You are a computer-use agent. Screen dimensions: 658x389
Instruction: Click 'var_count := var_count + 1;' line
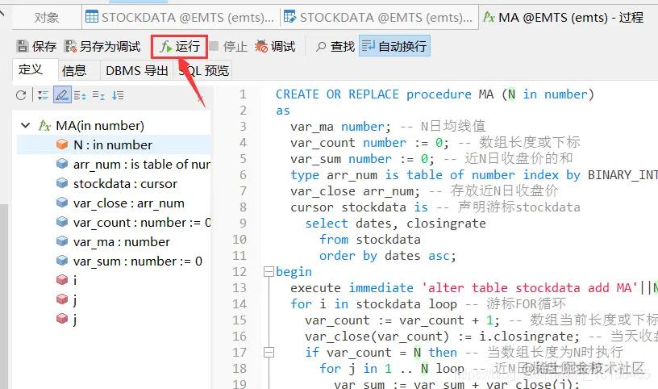(402, 320)
